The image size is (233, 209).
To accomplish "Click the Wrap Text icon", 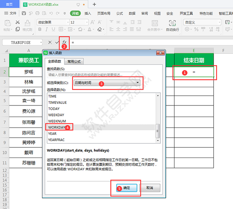I will 172,23.
